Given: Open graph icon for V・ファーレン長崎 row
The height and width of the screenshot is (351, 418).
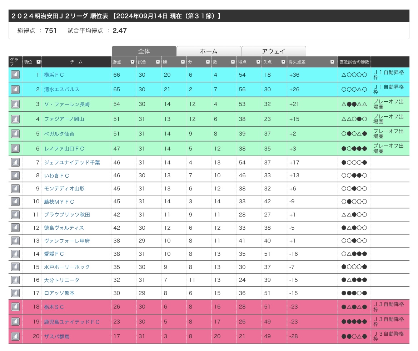Looking at the screenshot, I should click(15, 104).
